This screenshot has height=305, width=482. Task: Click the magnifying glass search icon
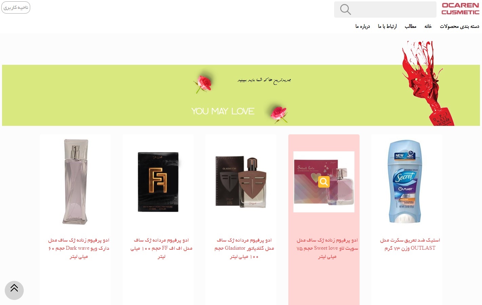coord(345,9)
